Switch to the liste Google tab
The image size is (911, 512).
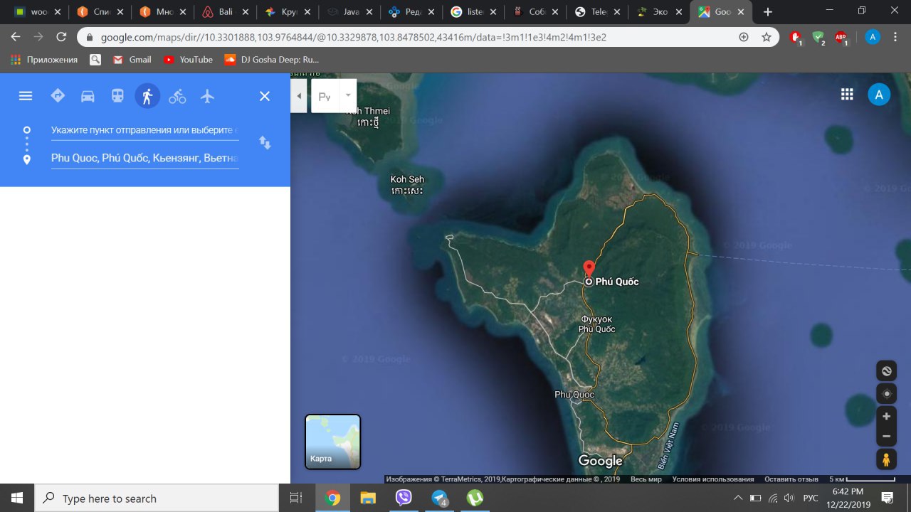pos(473,12)
